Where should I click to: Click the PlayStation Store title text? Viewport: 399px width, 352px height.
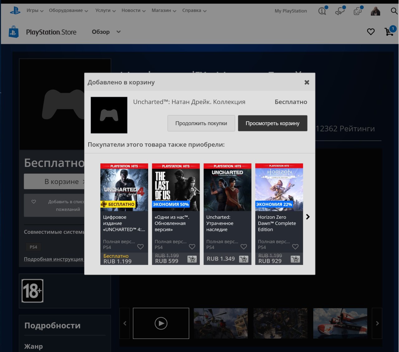pyautogui.click(x=51, y=32)
